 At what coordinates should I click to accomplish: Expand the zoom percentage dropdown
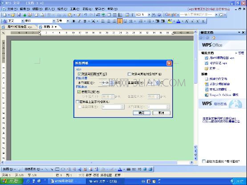[x=149, y=15]
